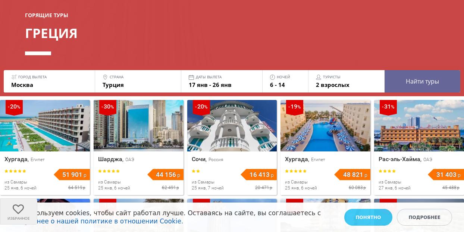Click the -31% discount badge on Ras Al Khaimah
The image size is (464, 232).
[388, 107]
